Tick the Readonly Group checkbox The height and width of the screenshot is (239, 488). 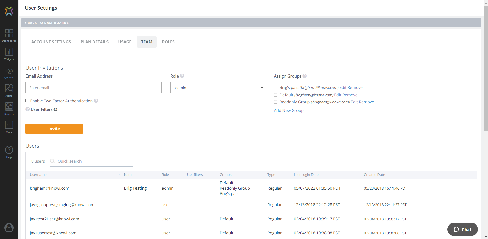point(275,102)
